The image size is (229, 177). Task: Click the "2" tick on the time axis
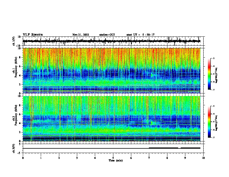pos(59,158)
